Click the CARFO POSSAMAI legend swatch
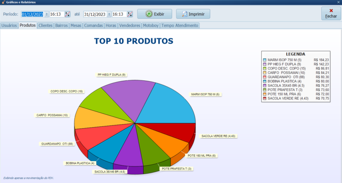The image size is (342, 183). pos(265,73)
